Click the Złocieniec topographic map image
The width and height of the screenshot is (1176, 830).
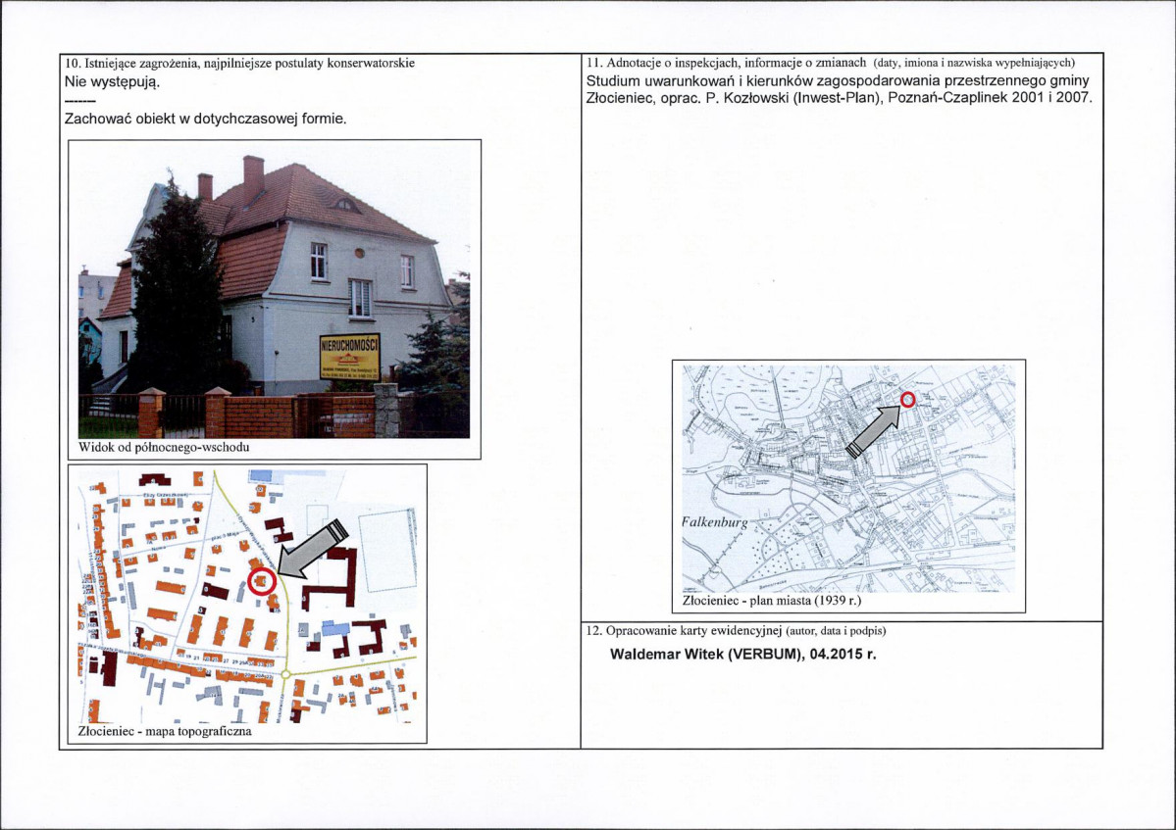click(x=247, y=596)
